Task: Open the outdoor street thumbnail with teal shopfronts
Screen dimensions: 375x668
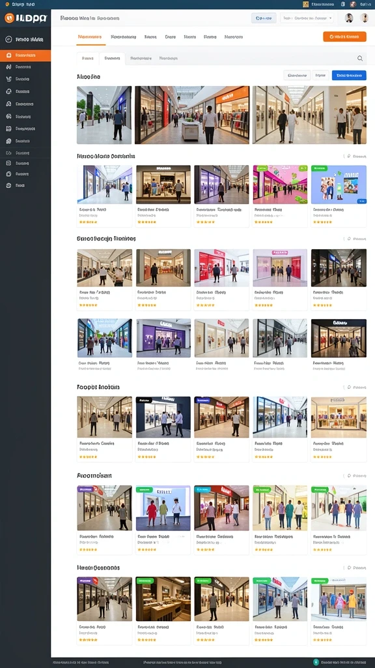Action: pyautogui.click(x=105, y=338)
